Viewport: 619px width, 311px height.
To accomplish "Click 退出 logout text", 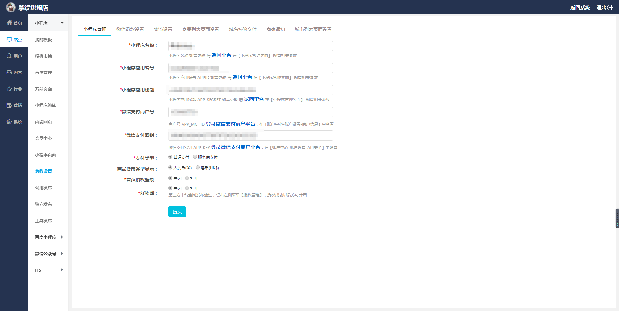I will [x=602, y=7].
